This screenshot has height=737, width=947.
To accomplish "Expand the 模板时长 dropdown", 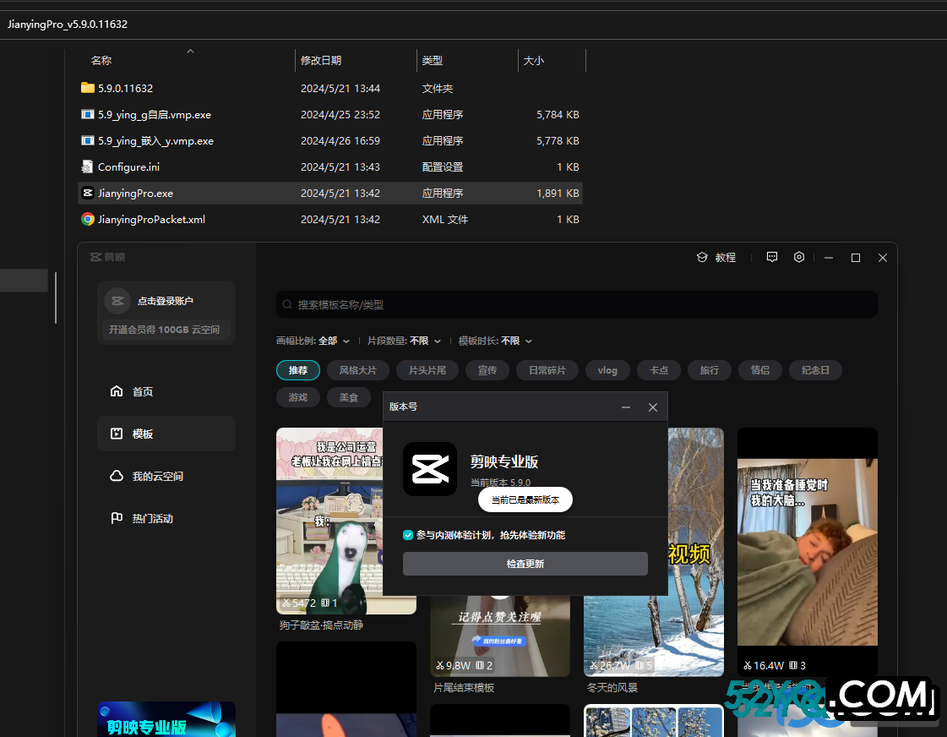I will tap(528, 341).
